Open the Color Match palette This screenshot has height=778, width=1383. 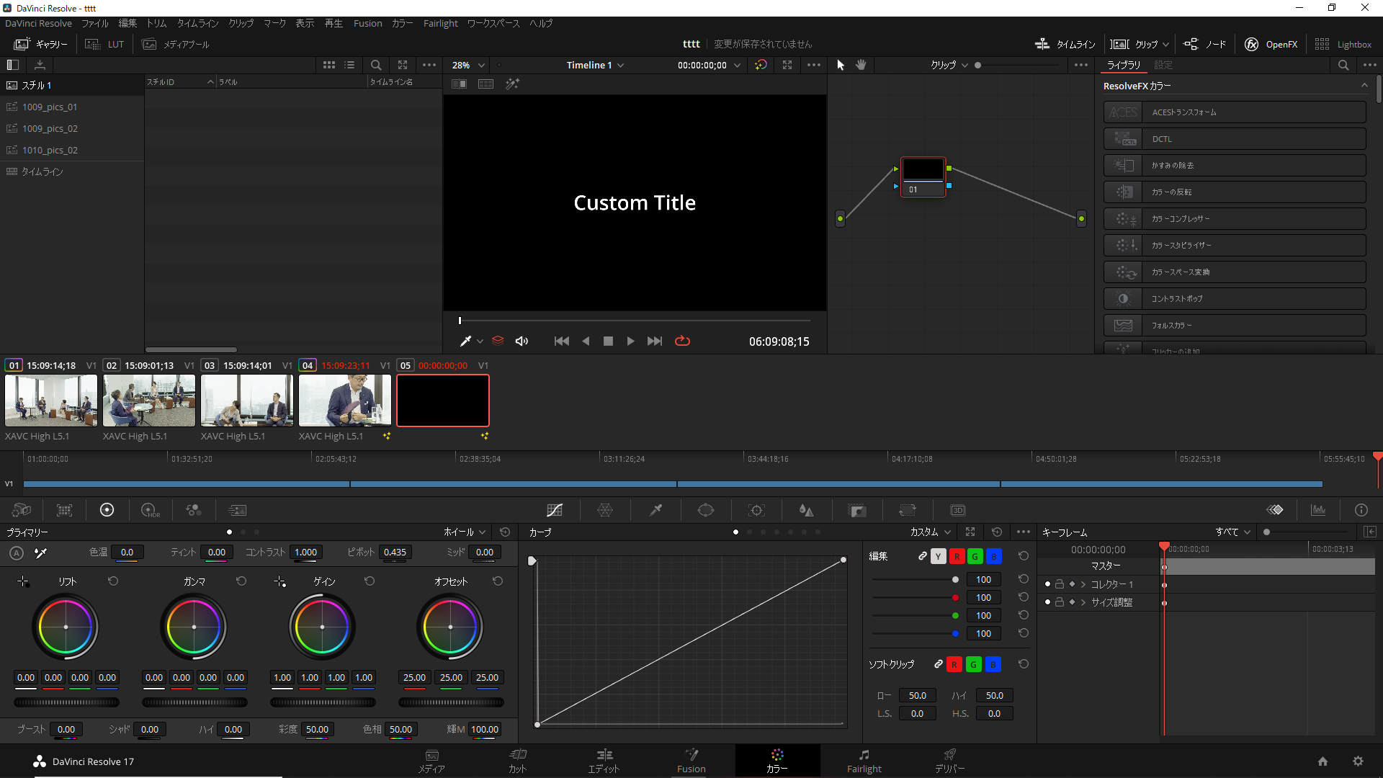pyautogui.click(x=65, y=510)
